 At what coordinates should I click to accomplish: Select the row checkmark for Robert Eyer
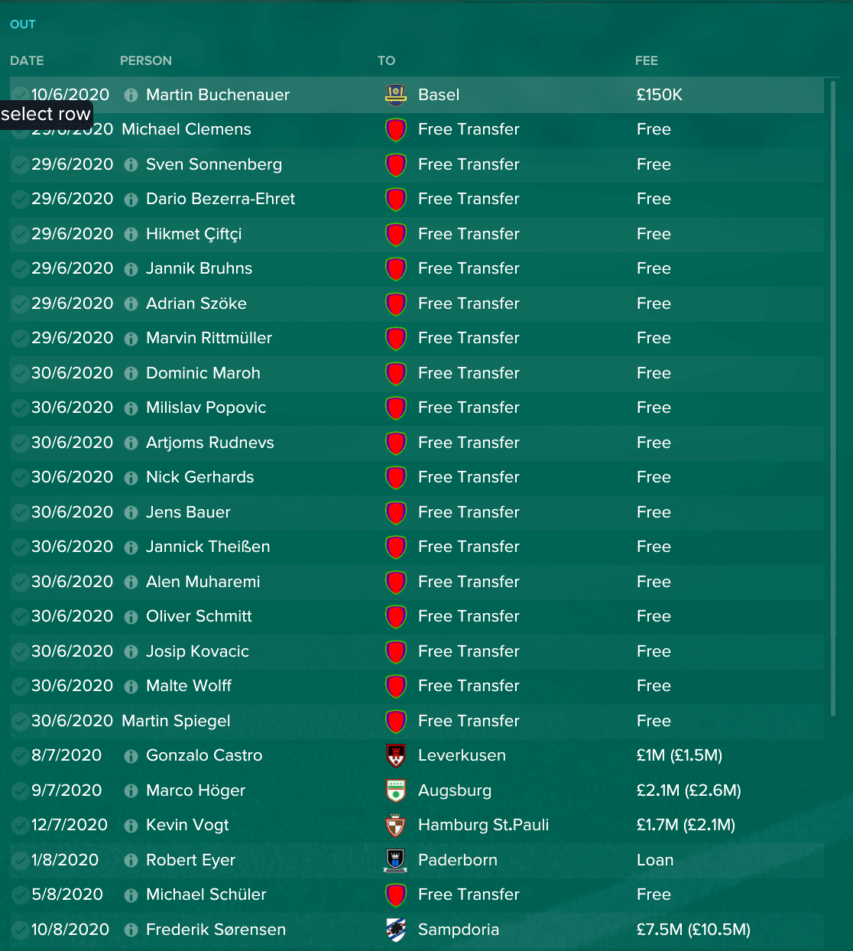20,860
